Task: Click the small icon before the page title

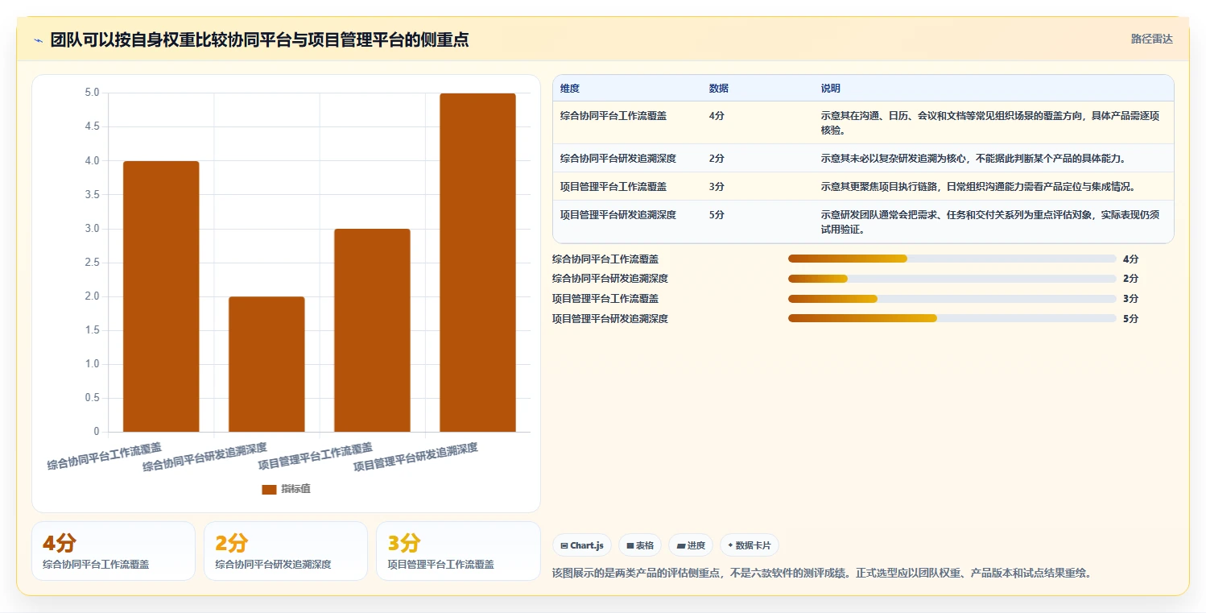Action: tap(38, 40)
